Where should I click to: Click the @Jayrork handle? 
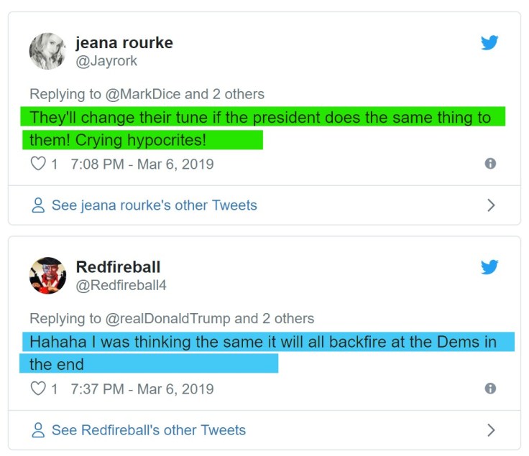[106, 61]
